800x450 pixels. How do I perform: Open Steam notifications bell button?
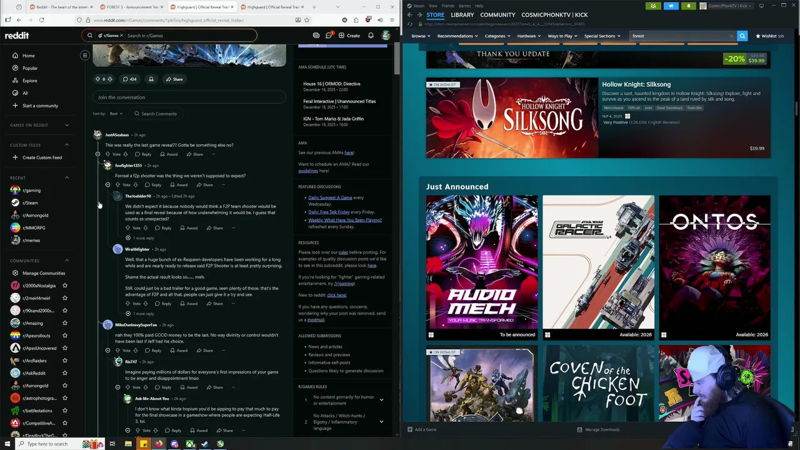[688, 6]
